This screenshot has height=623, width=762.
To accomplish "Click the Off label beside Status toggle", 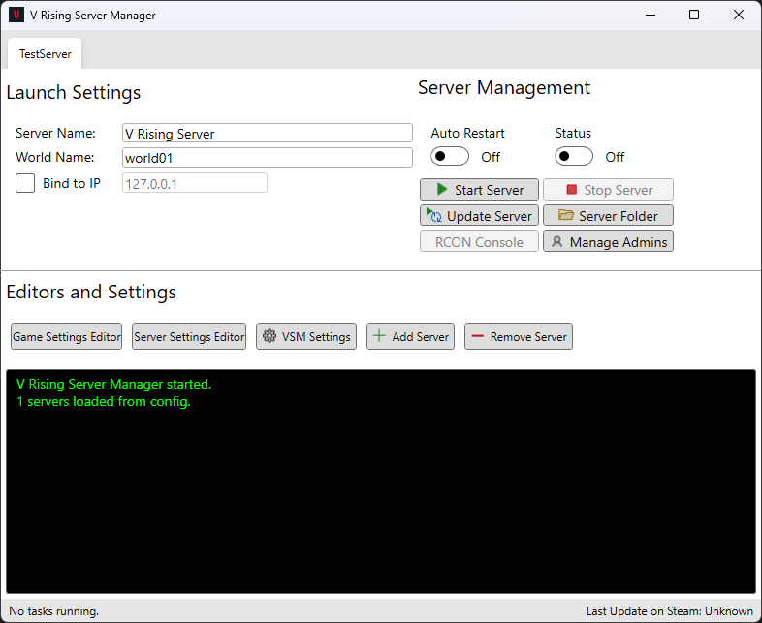I will (x=615, y=157).
